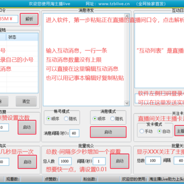The height and width of the screenshot is (184, 184).
Task: Click the 总人数 field showing 1000
Action: tap(65, 161)
